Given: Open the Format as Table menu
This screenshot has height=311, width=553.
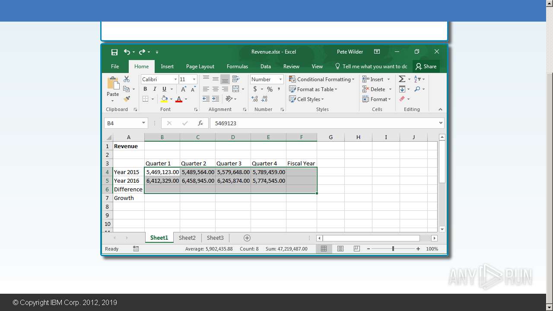Looking at the screenshot, I should pos(313,89).
